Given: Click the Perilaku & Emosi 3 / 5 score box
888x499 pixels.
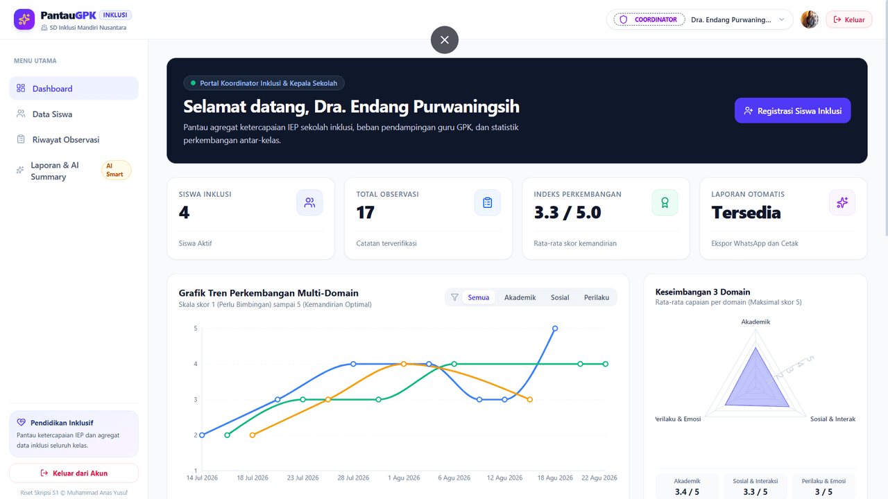Looking at the screenshot, I should [823, 487].
